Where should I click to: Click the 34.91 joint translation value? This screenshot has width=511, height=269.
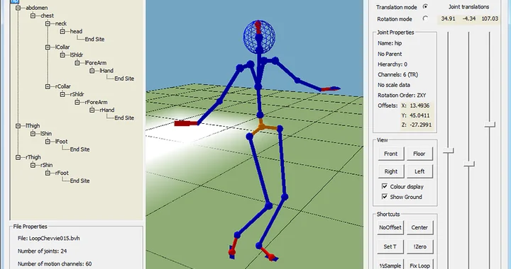pyautogui.click(x=448, y=18)
